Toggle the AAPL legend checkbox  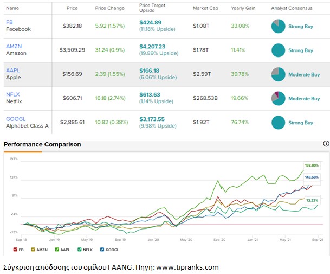[57, 250]
